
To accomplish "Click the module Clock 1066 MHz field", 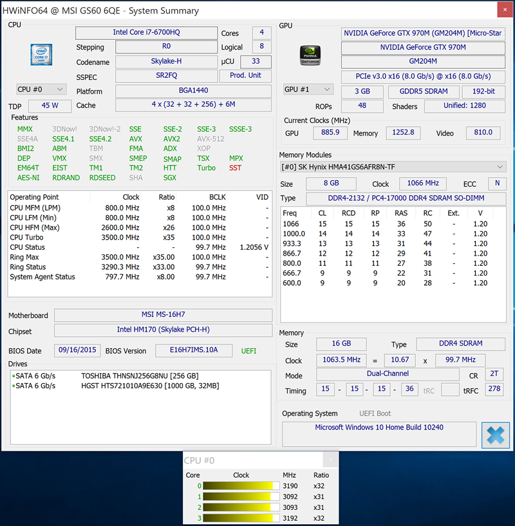I will tap(423, 183).
